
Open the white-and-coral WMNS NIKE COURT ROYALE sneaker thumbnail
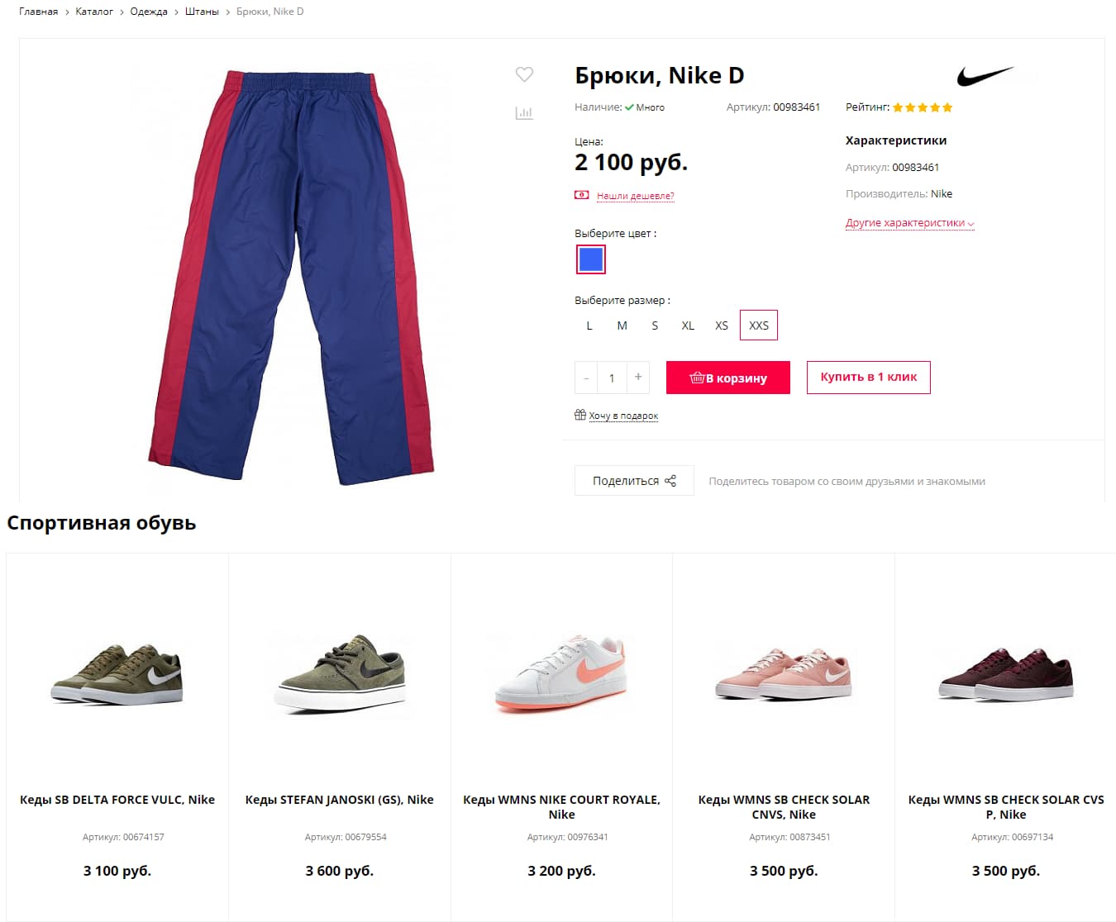point(562,673)
